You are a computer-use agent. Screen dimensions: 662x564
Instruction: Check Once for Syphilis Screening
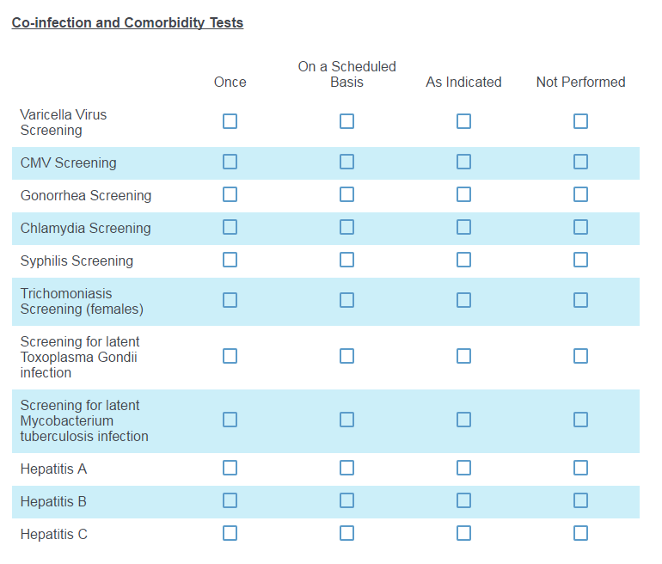[230, 260]
